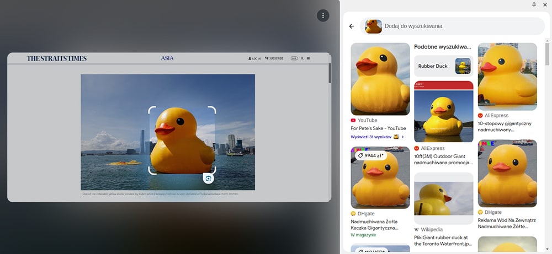Viewport: 552px width, 254px height.
Task: Select the 'Rubber Duck' related search chip
Action: click(x=443, y=66)
